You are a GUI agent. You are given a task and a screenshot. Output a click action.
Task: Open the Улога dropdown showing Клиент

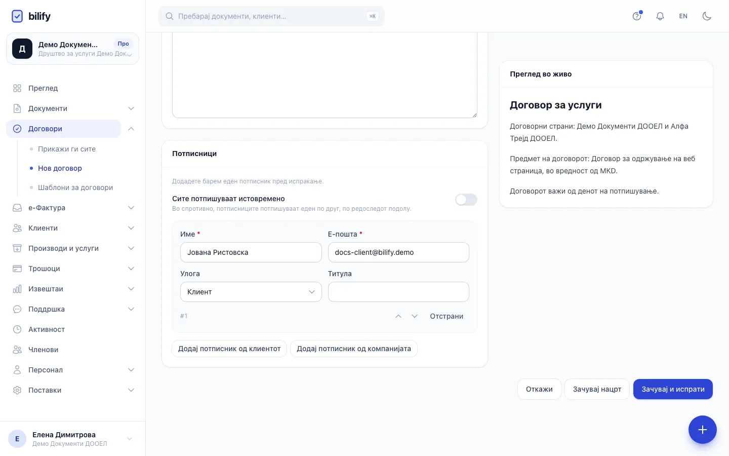[251, 292]
